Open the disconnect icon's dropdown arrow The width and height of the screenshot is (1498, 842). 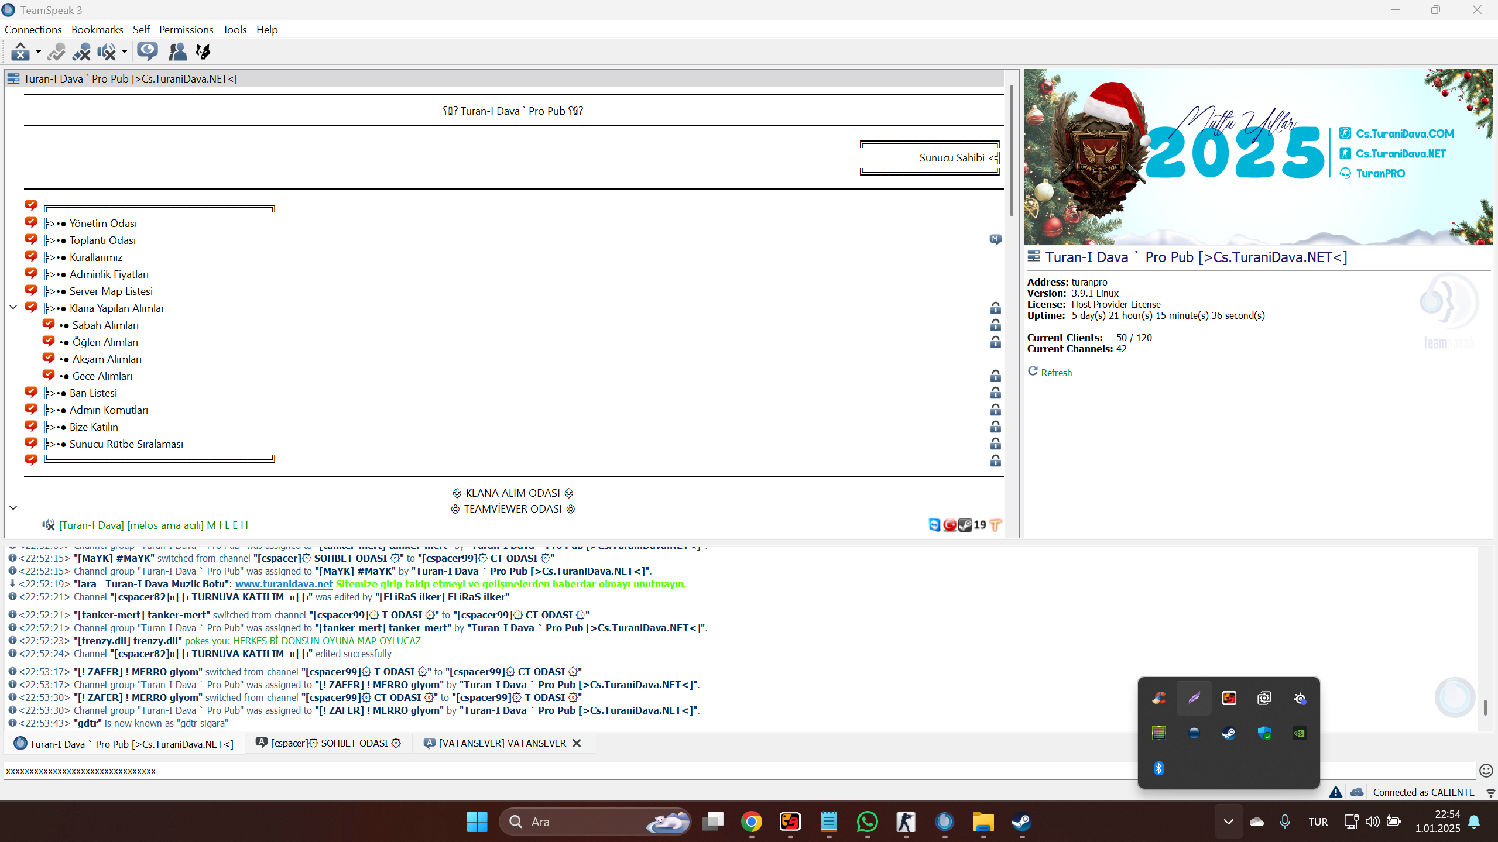[x=38, y=52]
